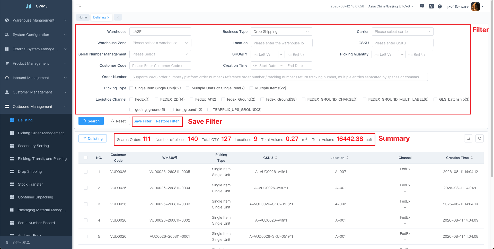
Task: Open the timezone Asia/China/Beijing dropdown
Action: 391,6
